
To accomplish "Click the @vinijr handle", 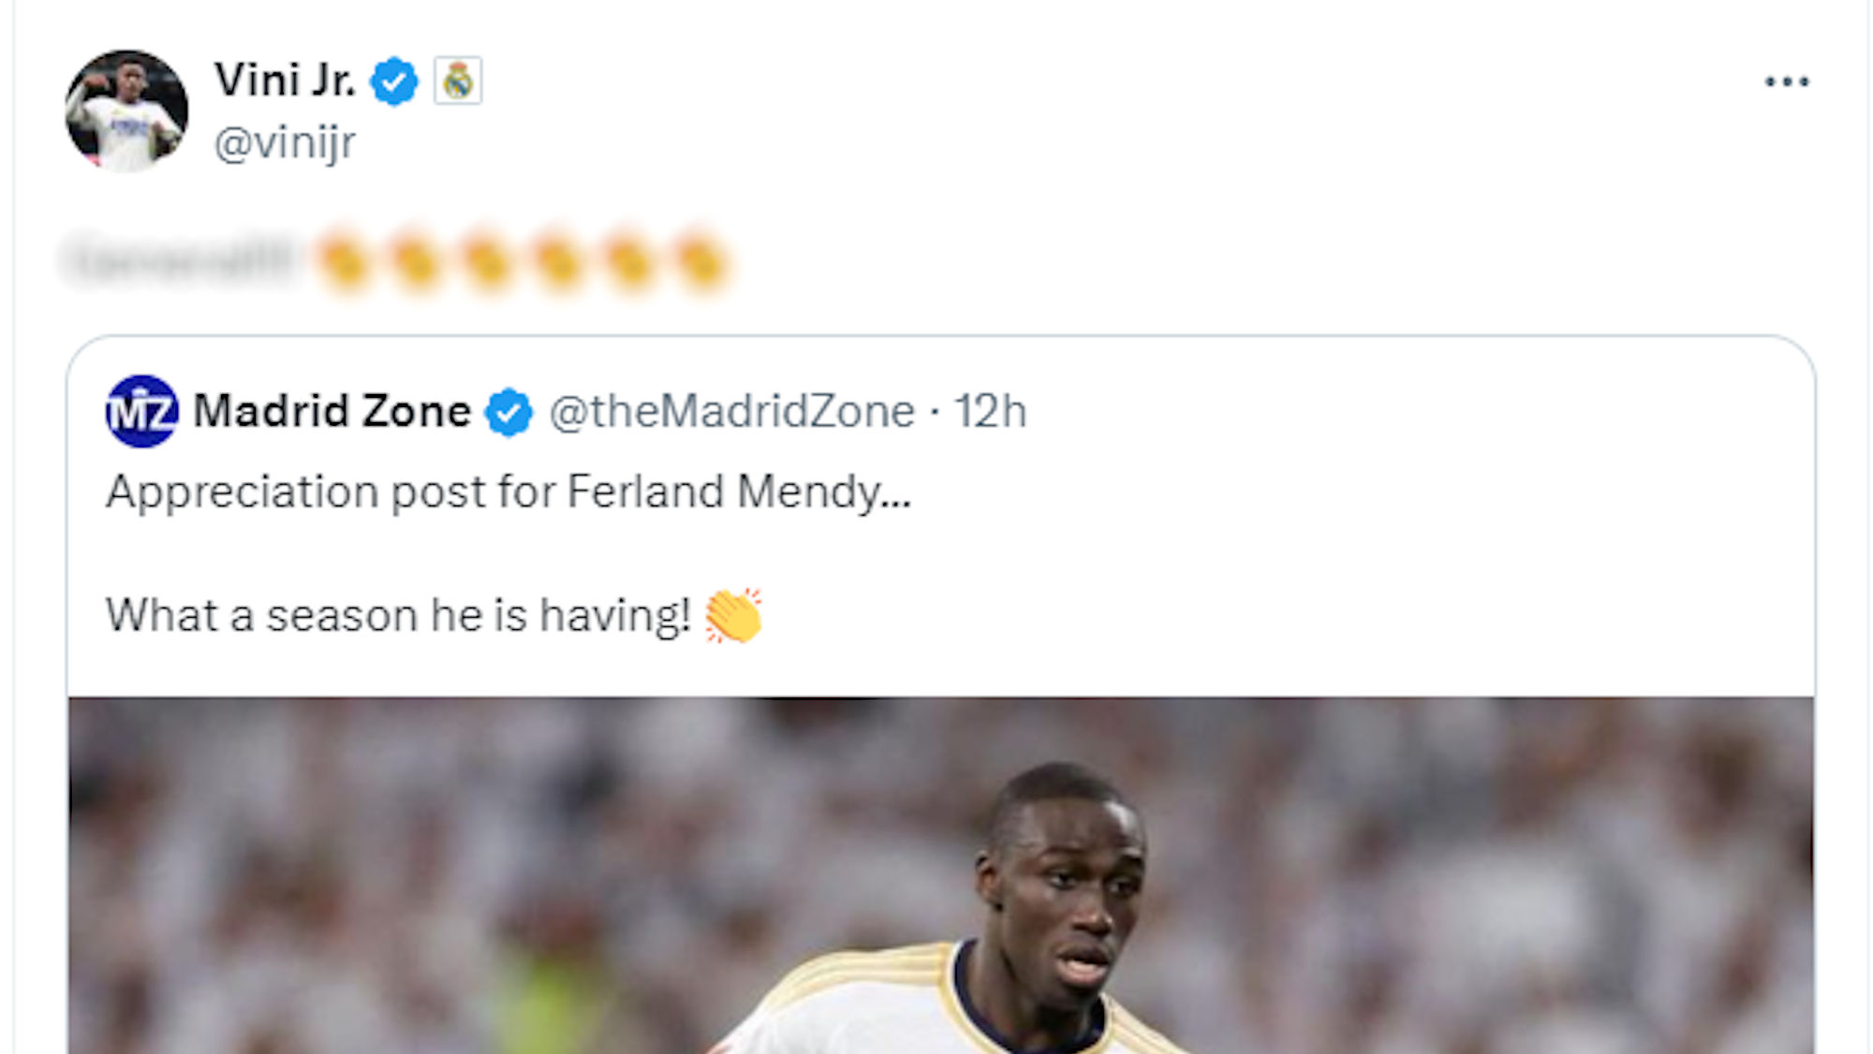I will 285,143.
